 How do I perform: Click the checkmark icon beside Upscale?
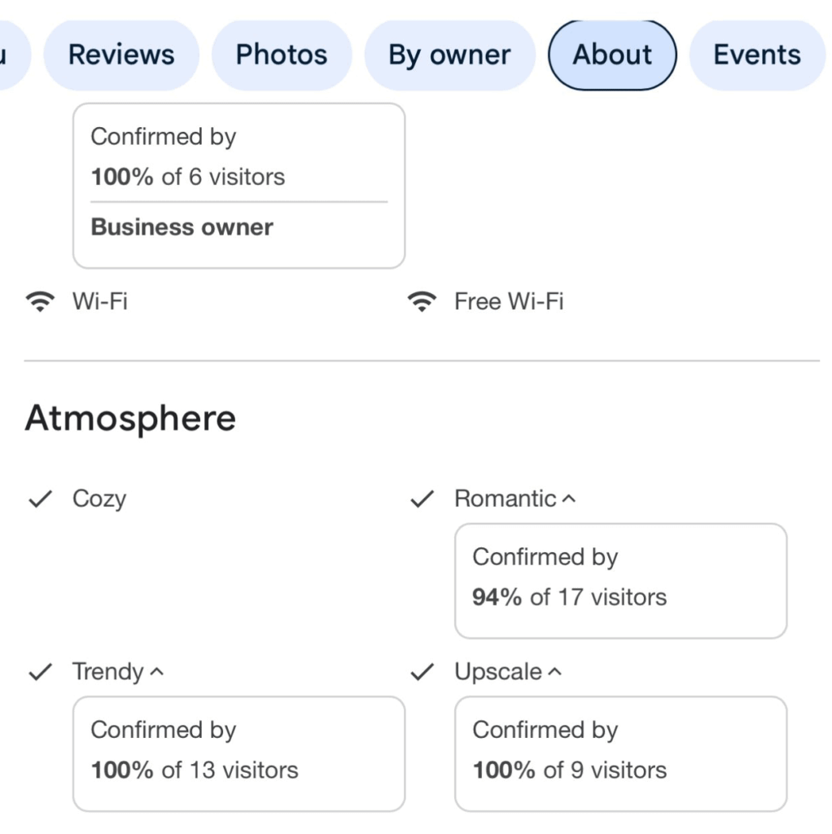pos(422,672)
